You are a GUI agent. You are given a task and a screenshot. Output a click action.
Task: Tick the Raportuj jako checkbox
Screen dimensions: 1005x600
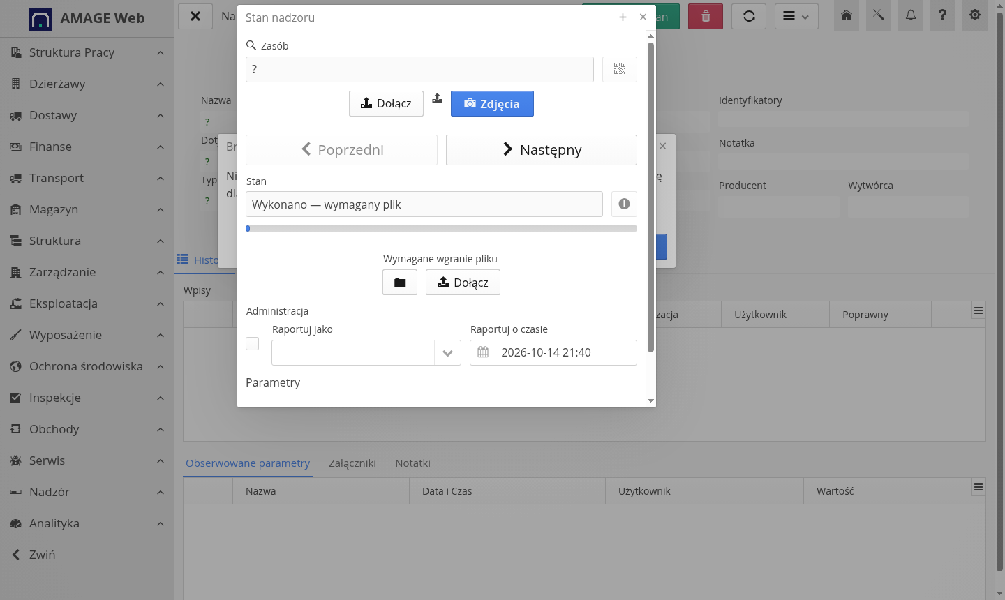point(253,343)
